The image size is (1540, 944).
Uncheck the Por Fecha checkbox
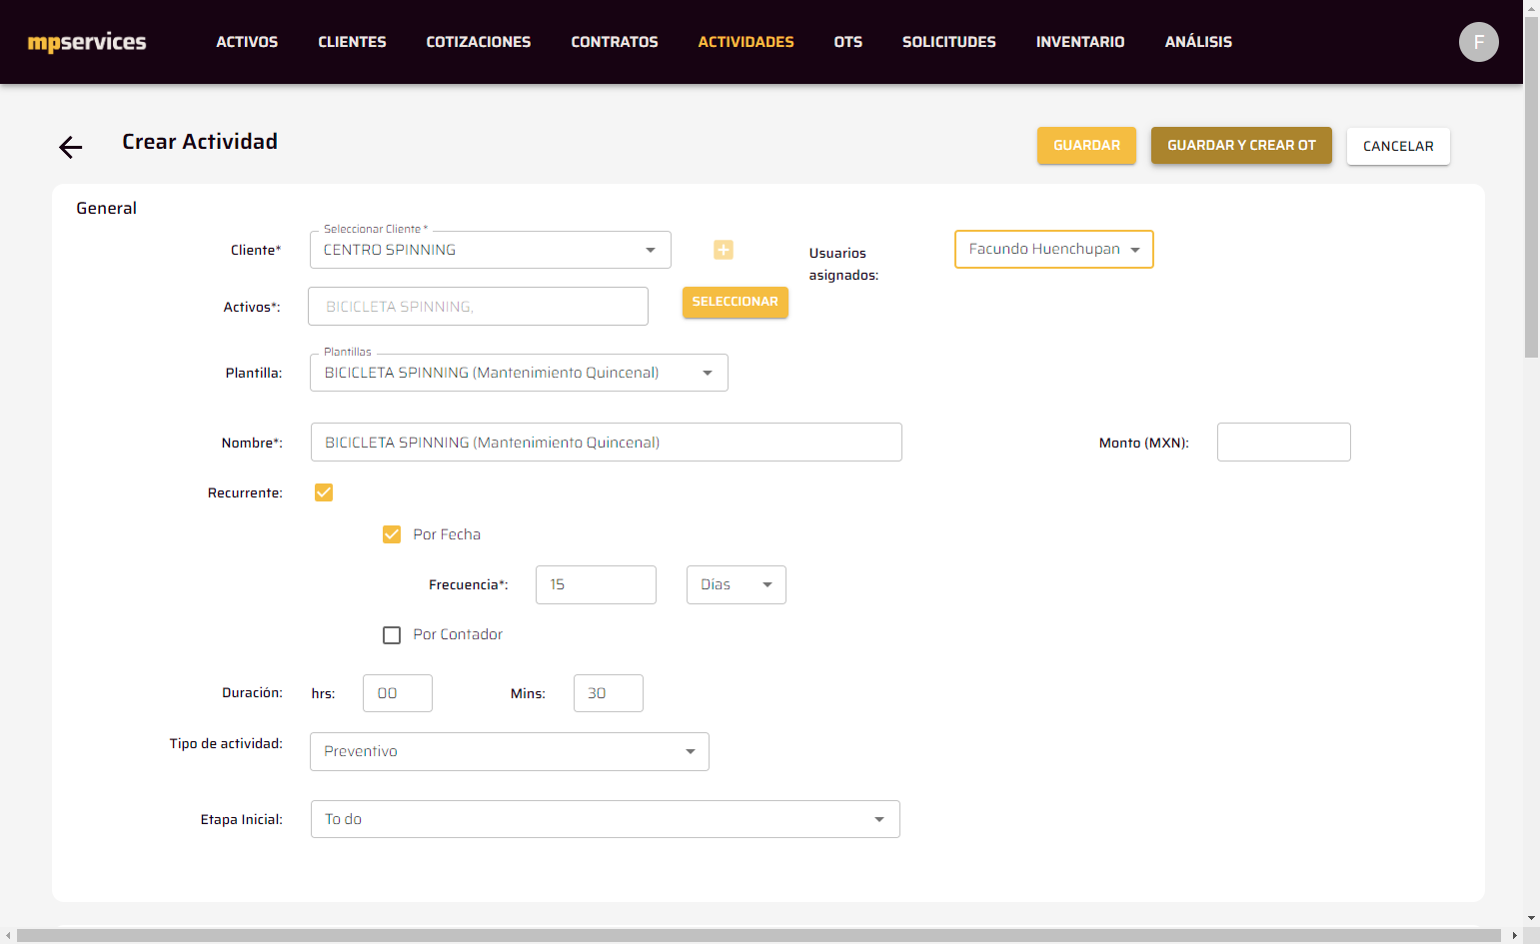tap(392, 534)
